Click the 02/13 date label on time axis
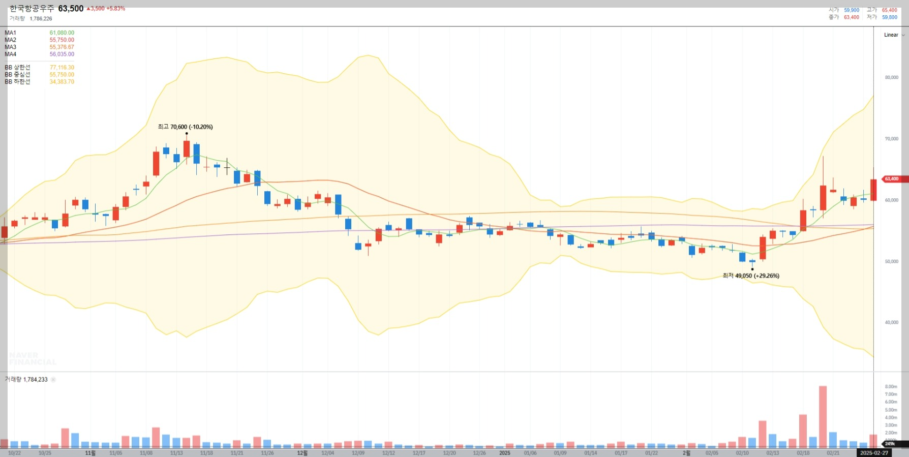Viewport: 909px width, 457px height. click(x=773, y=453)
